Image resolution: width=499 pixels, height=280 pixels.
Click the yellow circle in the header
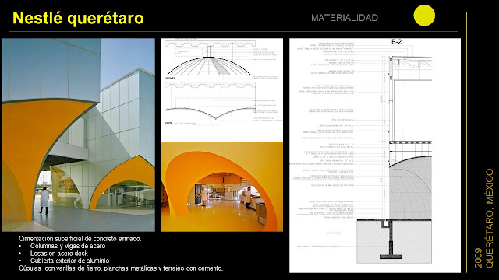(x=424, y=16)
